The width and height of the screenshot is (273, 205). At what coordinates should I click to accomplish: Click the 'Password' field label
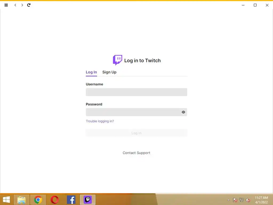point(94,104)
